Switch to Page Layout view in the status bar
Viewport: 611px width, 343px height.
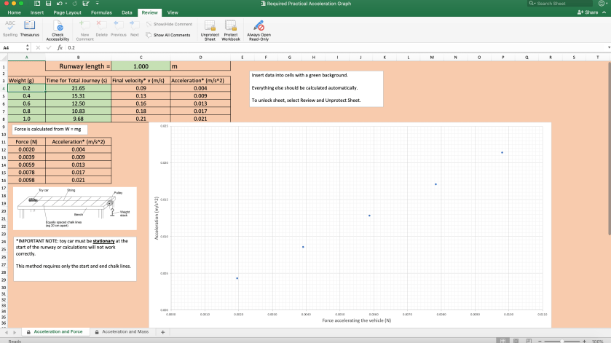[516, 340]
